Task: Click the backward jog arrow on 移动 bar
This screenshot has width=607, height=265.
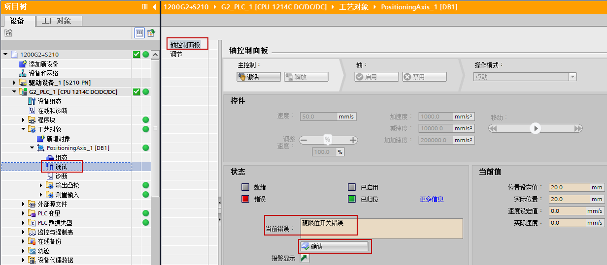Action: 493,128
